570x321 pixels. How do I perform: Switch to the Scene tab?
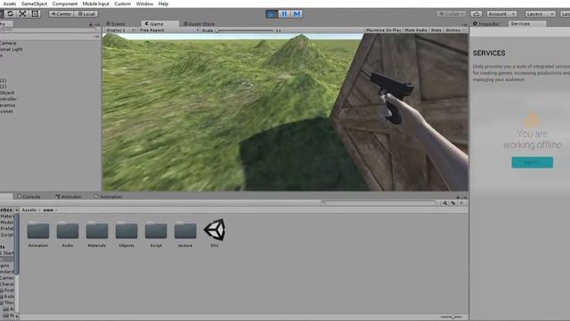pyautogui.click(x=116, y=24)
